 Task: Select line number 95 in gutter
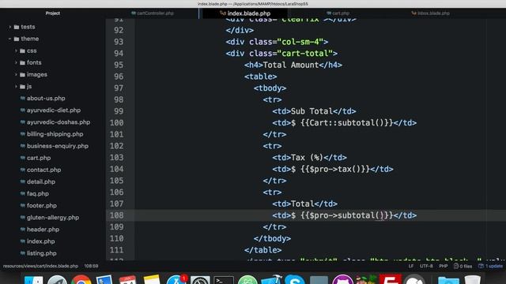pyautogui.click(x=119, y=65)
